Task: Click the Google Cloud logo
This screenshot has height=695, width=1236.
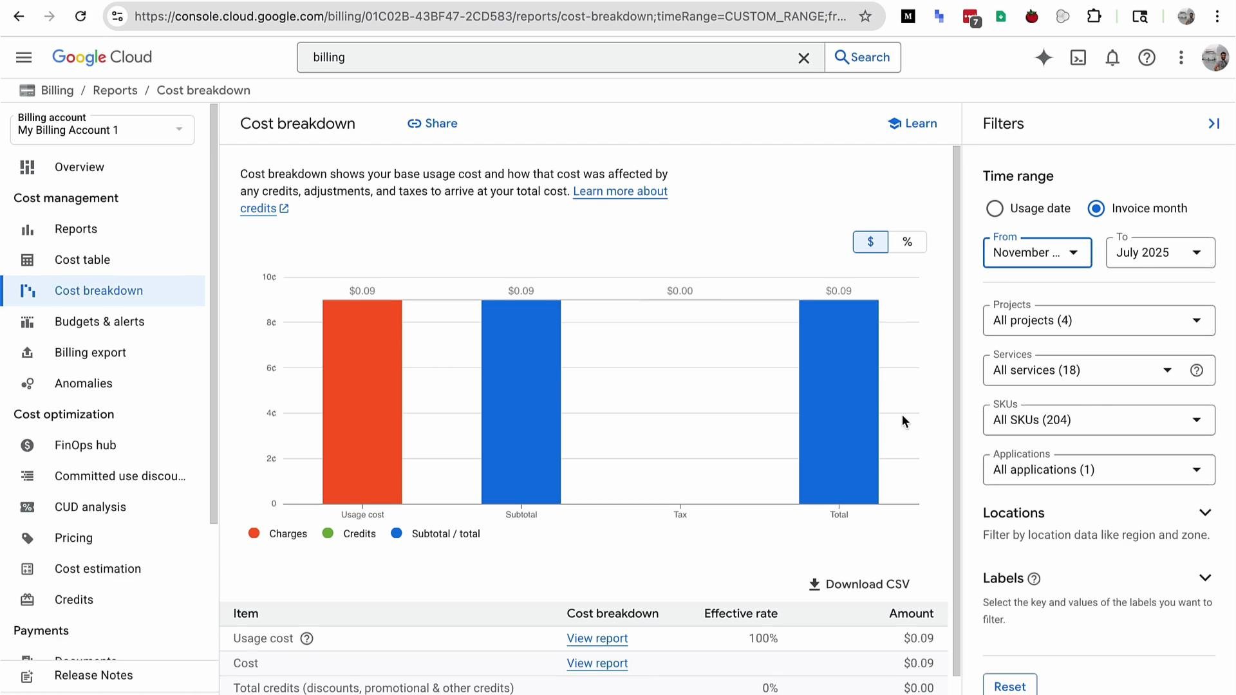Action: [102, 57]
